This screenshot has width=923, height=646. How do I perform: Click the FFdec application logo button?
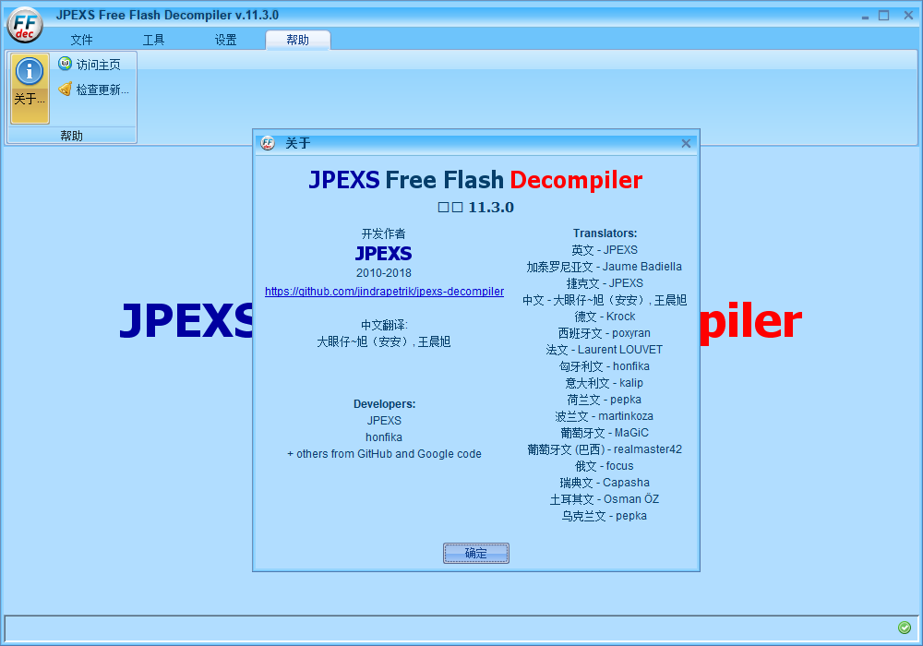coord(25,25)
